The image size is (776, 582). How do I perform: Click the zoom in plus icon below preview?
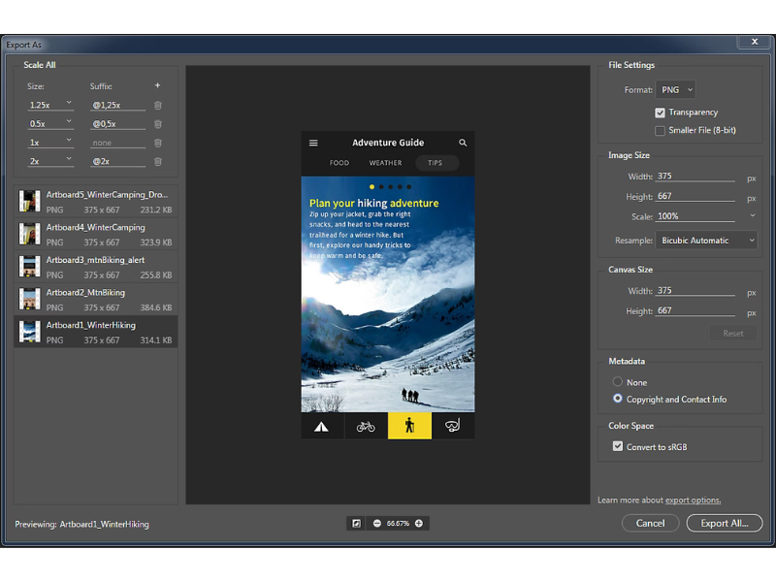tap(419, 524)
